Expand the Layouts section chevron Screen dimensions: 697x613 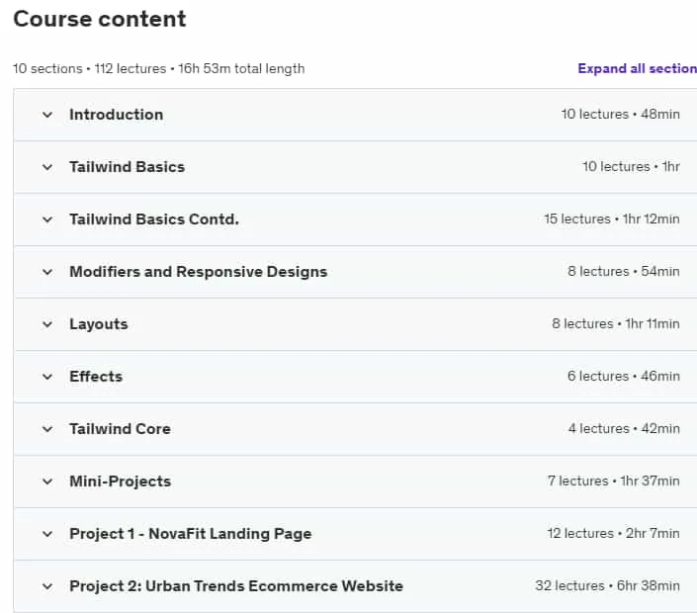pos(47,324)
